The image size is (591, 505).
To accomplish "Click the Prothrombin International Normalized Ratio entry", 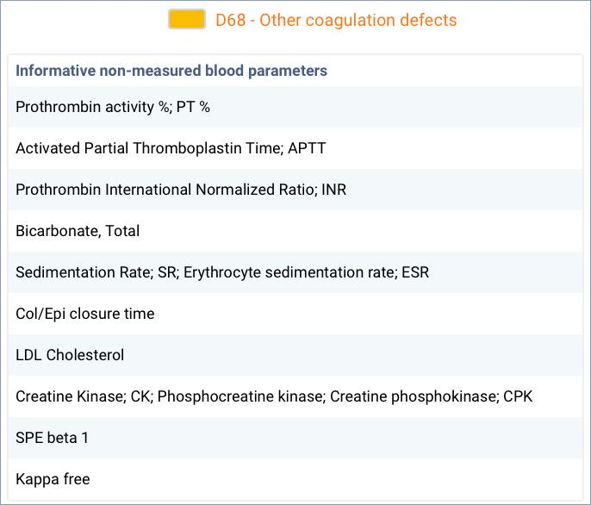I will point(181,190).
